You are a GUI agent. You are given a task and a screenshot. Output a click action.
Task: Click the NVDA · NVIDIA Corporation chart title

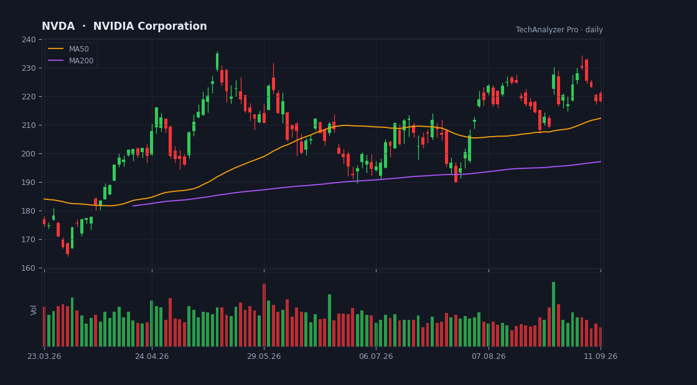click(x=124, y=26)
